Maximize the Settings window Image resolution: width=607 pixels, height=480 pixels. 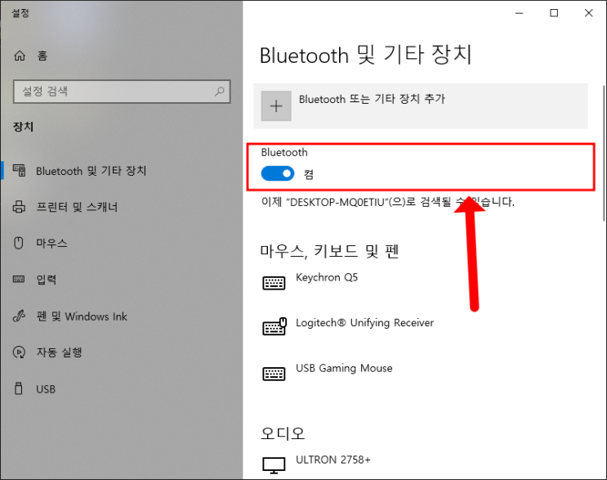(554, 13)
